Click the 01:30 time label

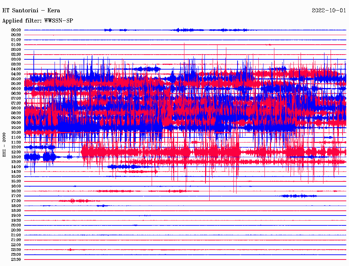[16, 45]
